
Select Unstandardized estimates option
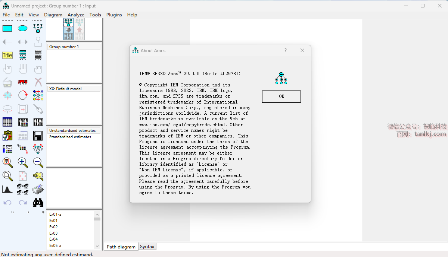pos(74,130)
